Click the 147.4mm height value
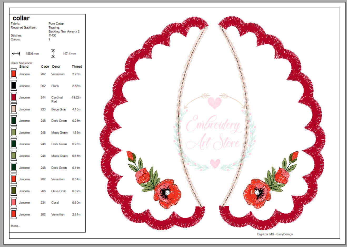This screenshot has width=347, height=247. point(69,53)
